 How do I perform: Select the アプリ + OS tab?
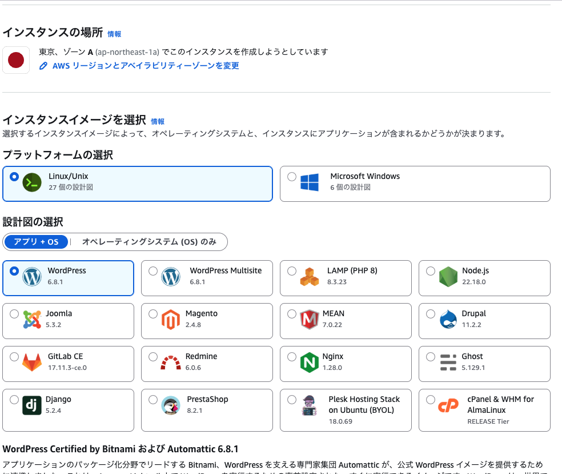[36, 242]
